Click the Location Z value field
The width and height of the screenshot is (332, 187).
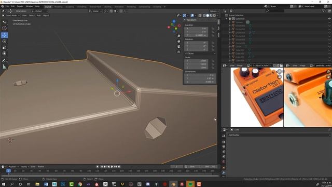[196, 35]
